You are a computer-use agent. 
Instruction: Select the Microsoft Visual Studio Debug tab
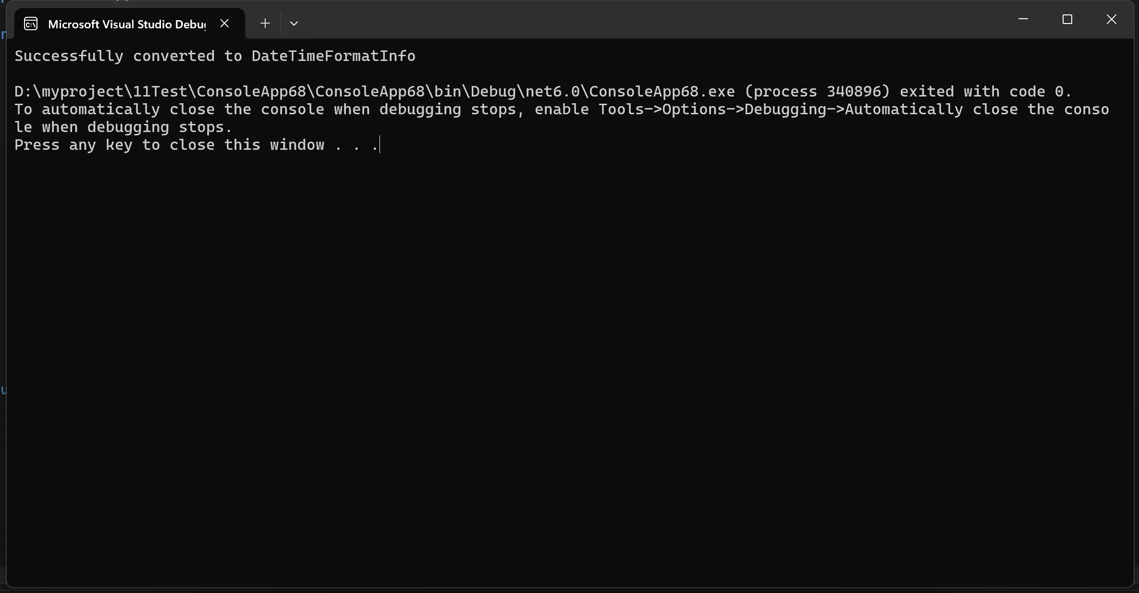(126, 24)
